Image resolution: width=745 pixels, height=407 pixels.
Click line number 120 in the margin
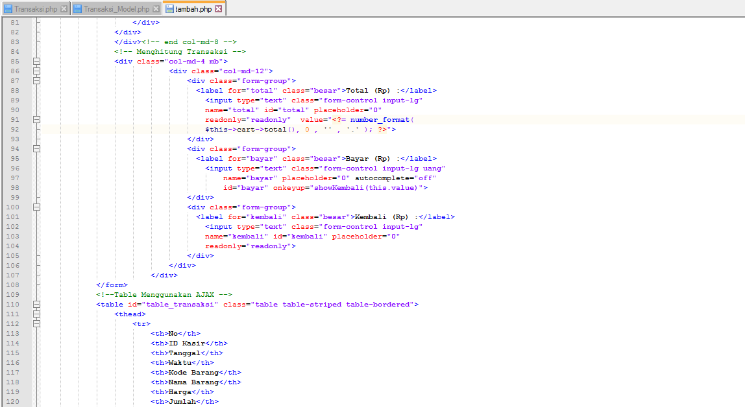[x=13, y=402]
